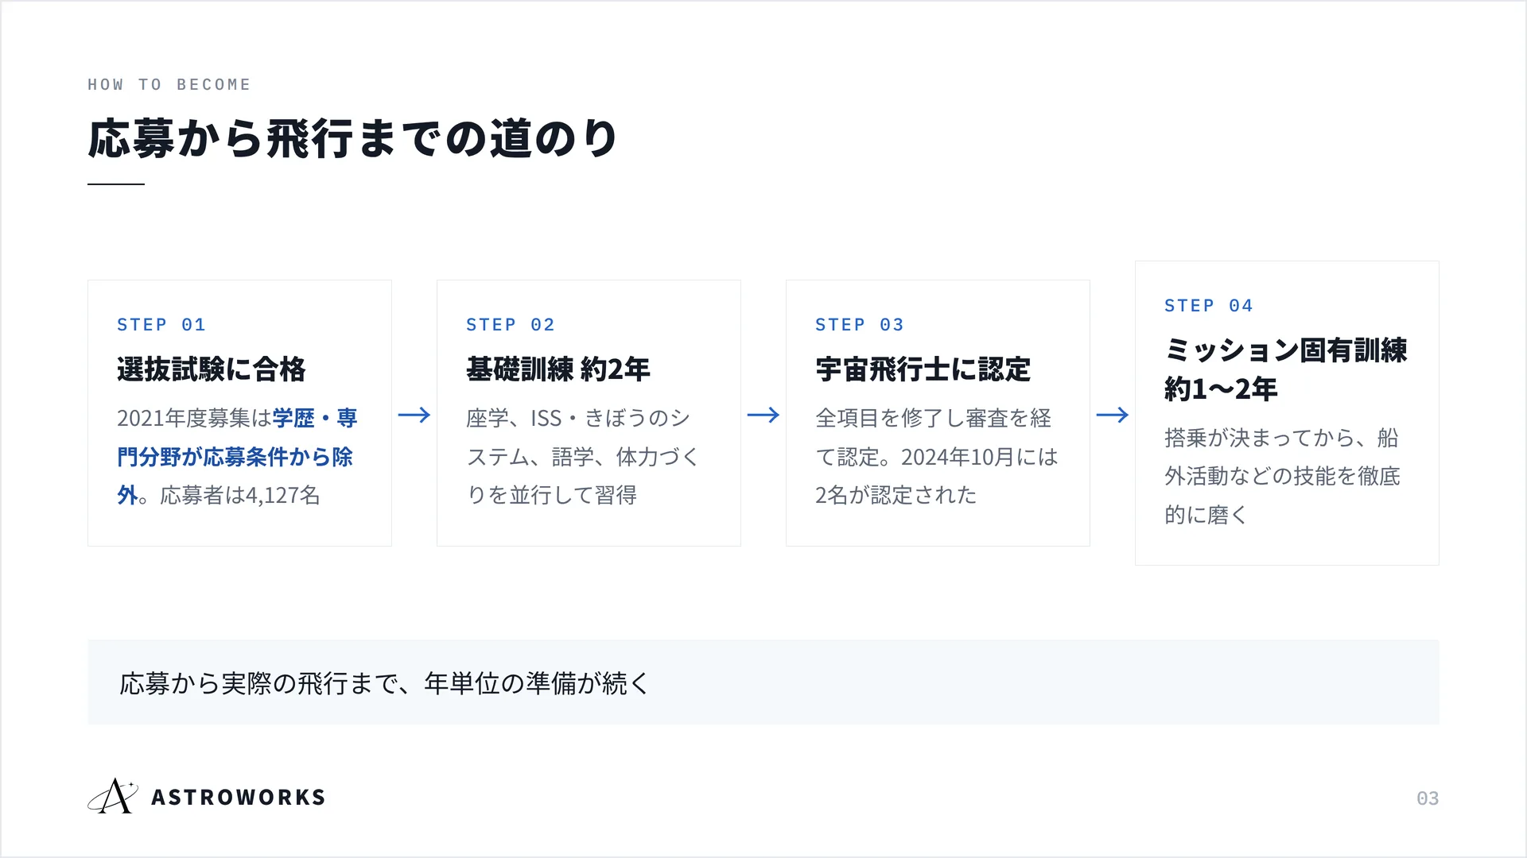
Task: Click the description starting '搭乗が決まってから'
Action: [x=1282, y=476]
